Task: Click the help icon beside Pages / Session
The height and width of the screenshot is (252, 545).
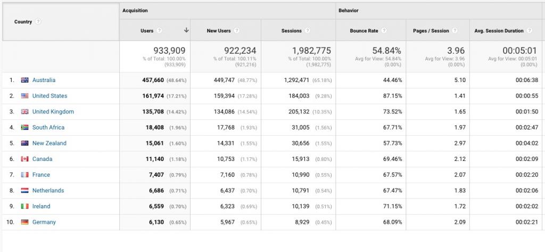Action: tap(455, 31)
